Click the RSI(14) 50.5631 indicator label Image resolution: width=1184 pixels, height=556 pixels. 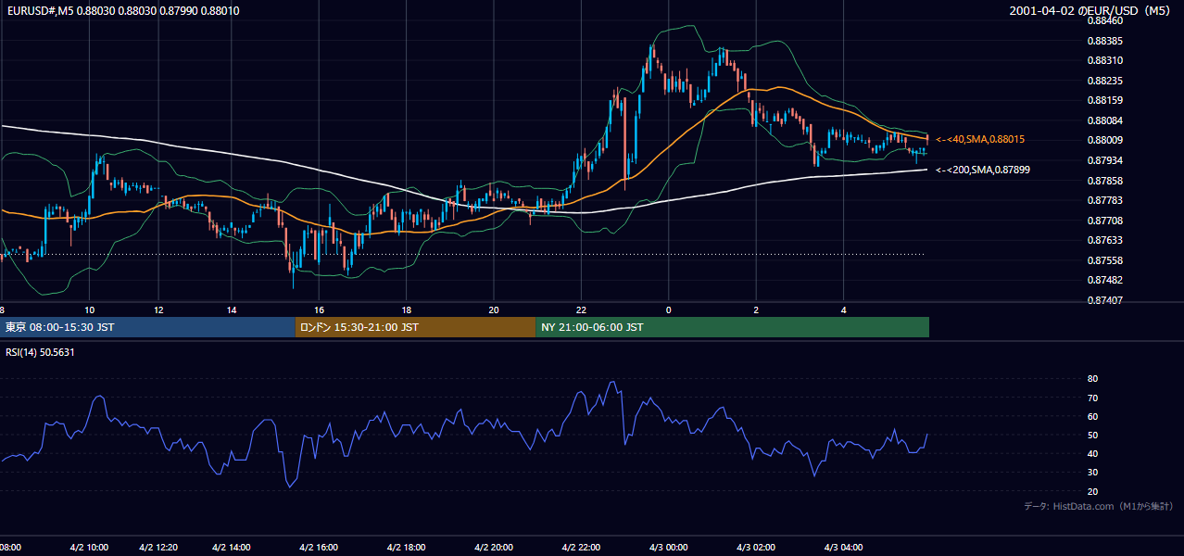click(40, 352)
